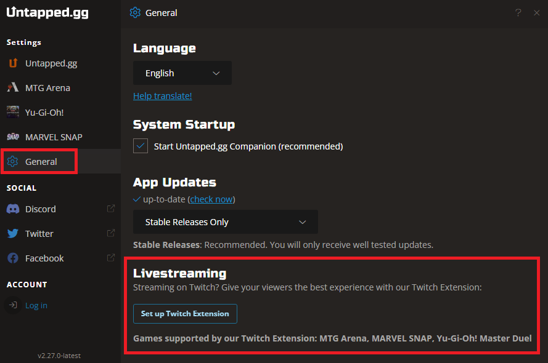Open the Discord social link
Image resolution: width=548 pixels, height=363 pixels.
pyautogui.click(x=60, y=209)
